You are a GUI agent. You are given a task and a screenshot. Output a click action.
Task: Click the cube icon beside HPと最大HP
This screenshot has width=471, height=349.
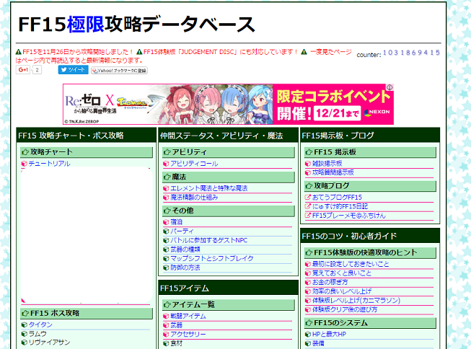click(x=307, y=335)
